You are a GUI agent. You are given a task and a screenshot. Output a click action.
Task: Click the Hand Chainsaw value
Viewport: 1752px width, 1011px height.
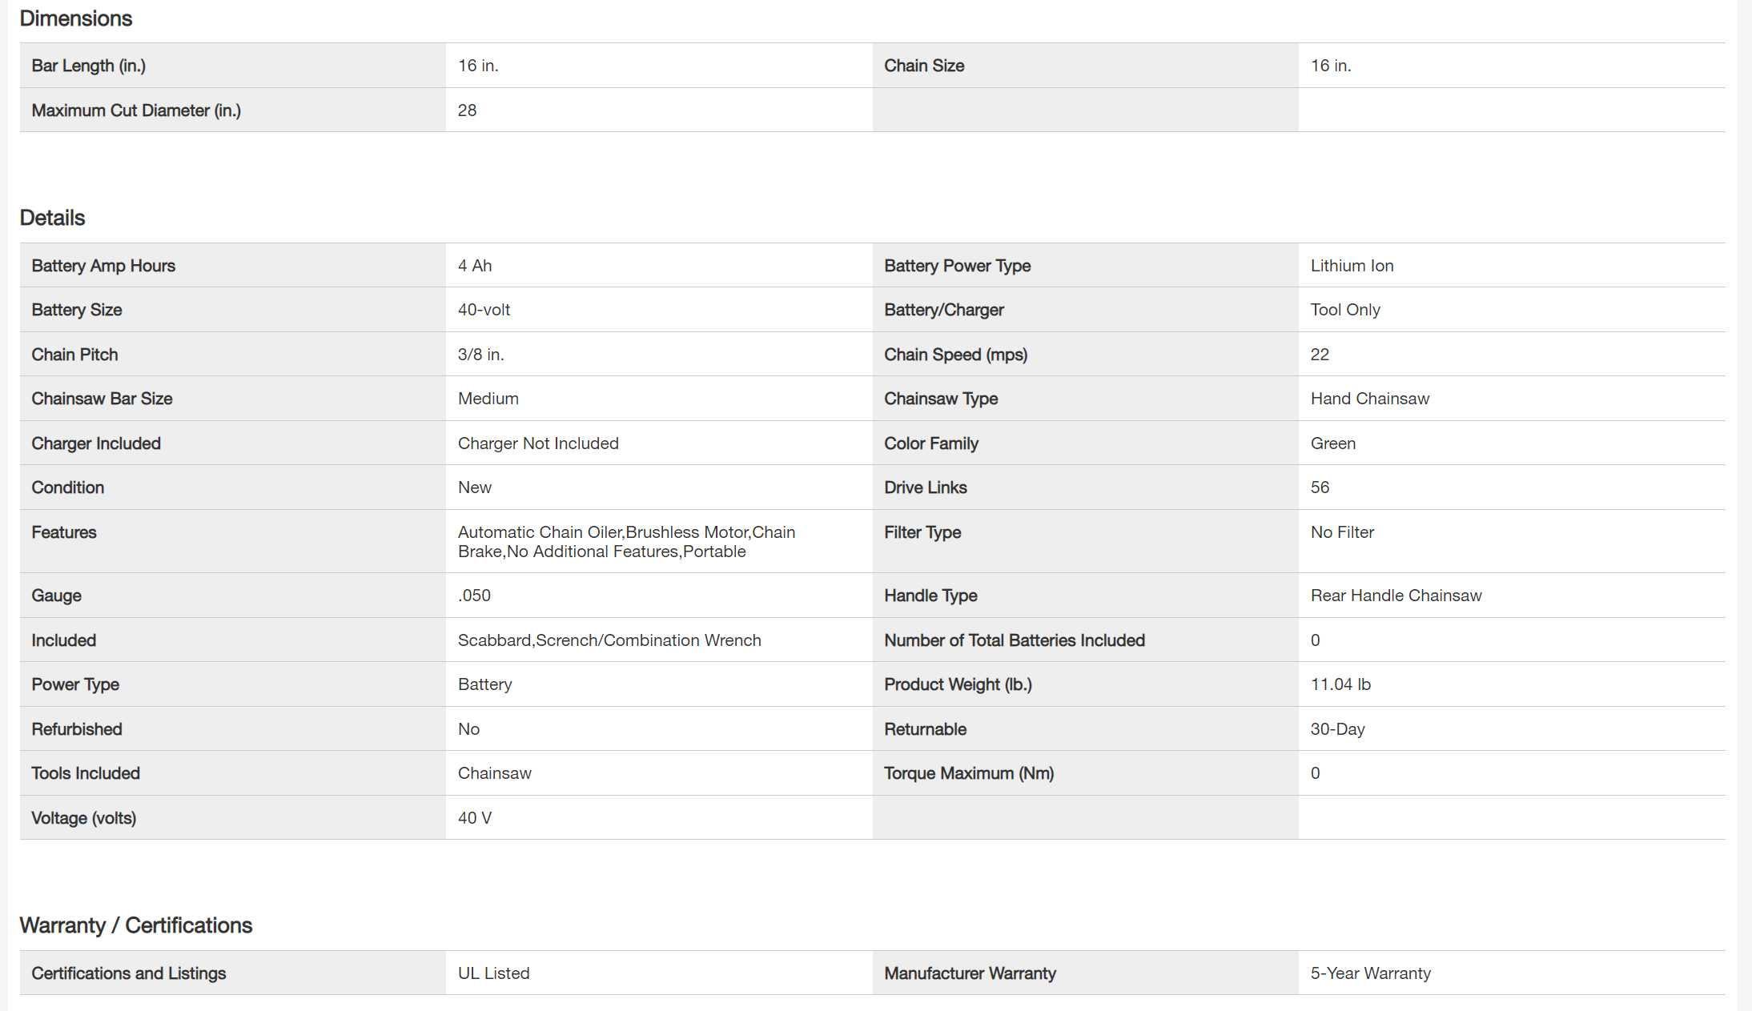point(1369,399)
